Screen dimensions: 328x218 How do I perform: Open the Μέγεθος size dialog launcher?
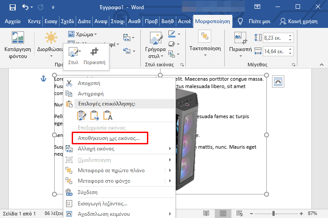pos(294,65)
